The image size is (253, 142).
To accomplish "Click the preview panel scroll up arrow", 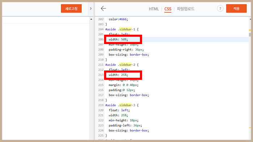I will (x=91, y=19).
